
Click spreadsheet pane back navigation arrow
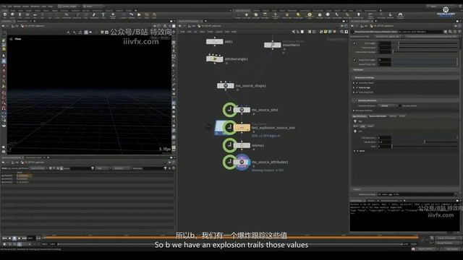[3, 162]
